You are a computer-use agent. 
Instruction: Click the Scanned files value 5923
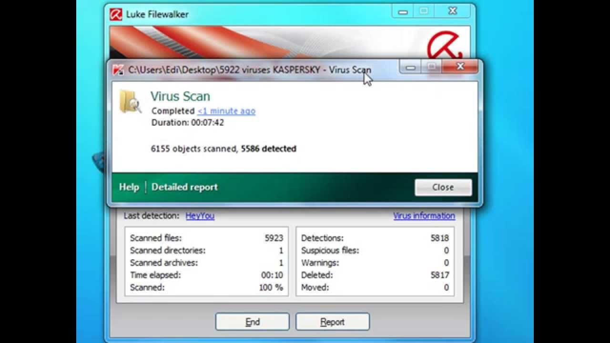pos(274,238)
